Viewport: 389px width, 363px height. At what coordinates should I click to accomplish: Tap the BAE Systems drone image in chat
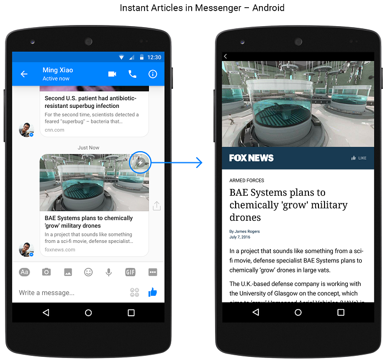point(94,183)
